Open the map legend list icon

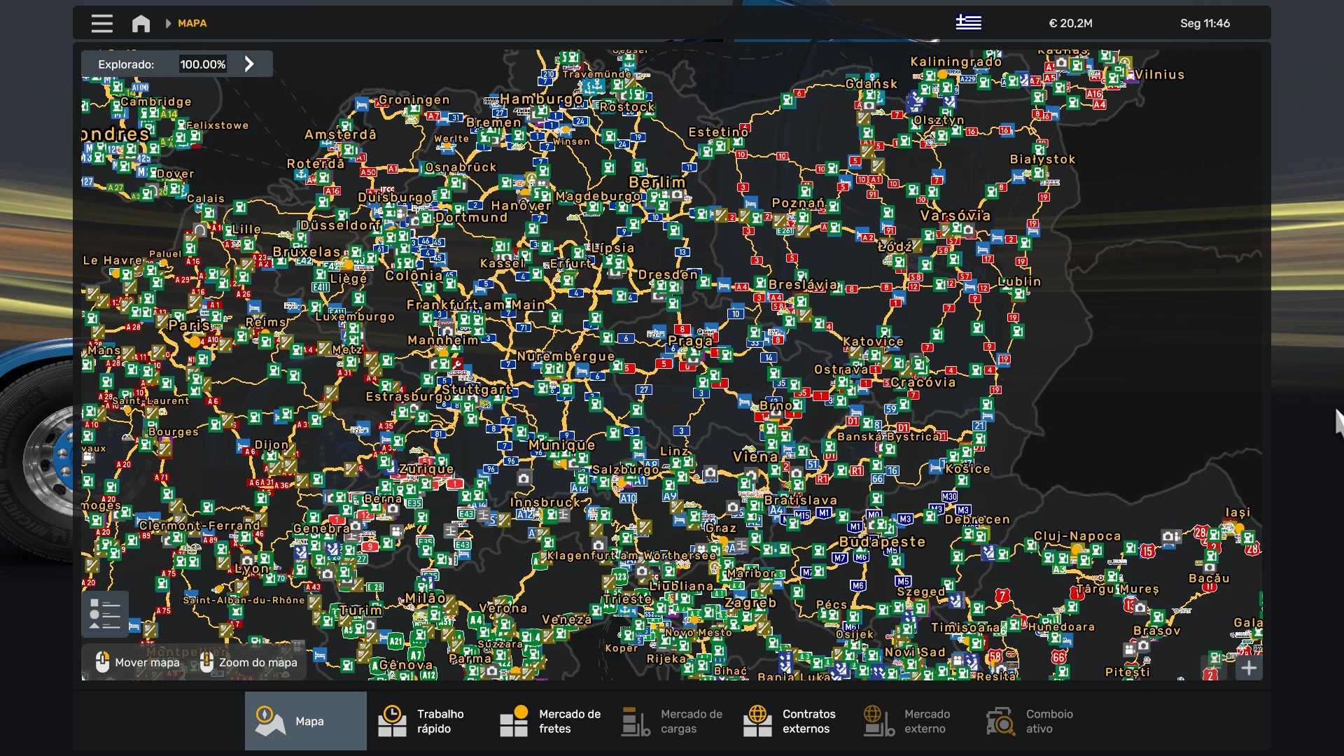[x=105, y=614]
